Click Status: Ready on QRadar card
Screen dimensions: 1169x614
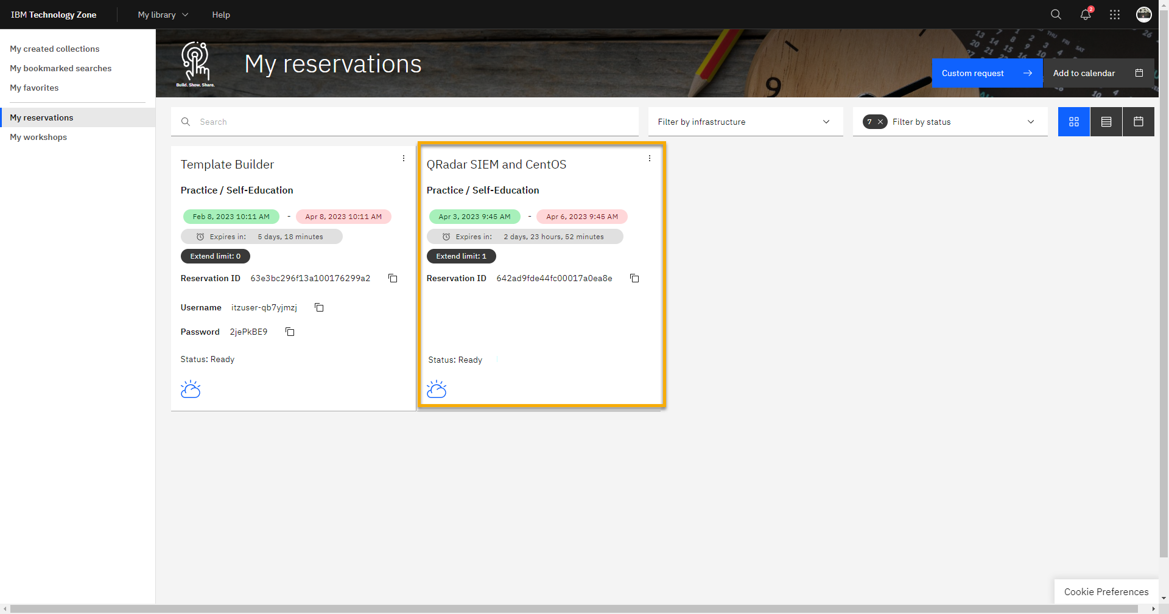455,360
